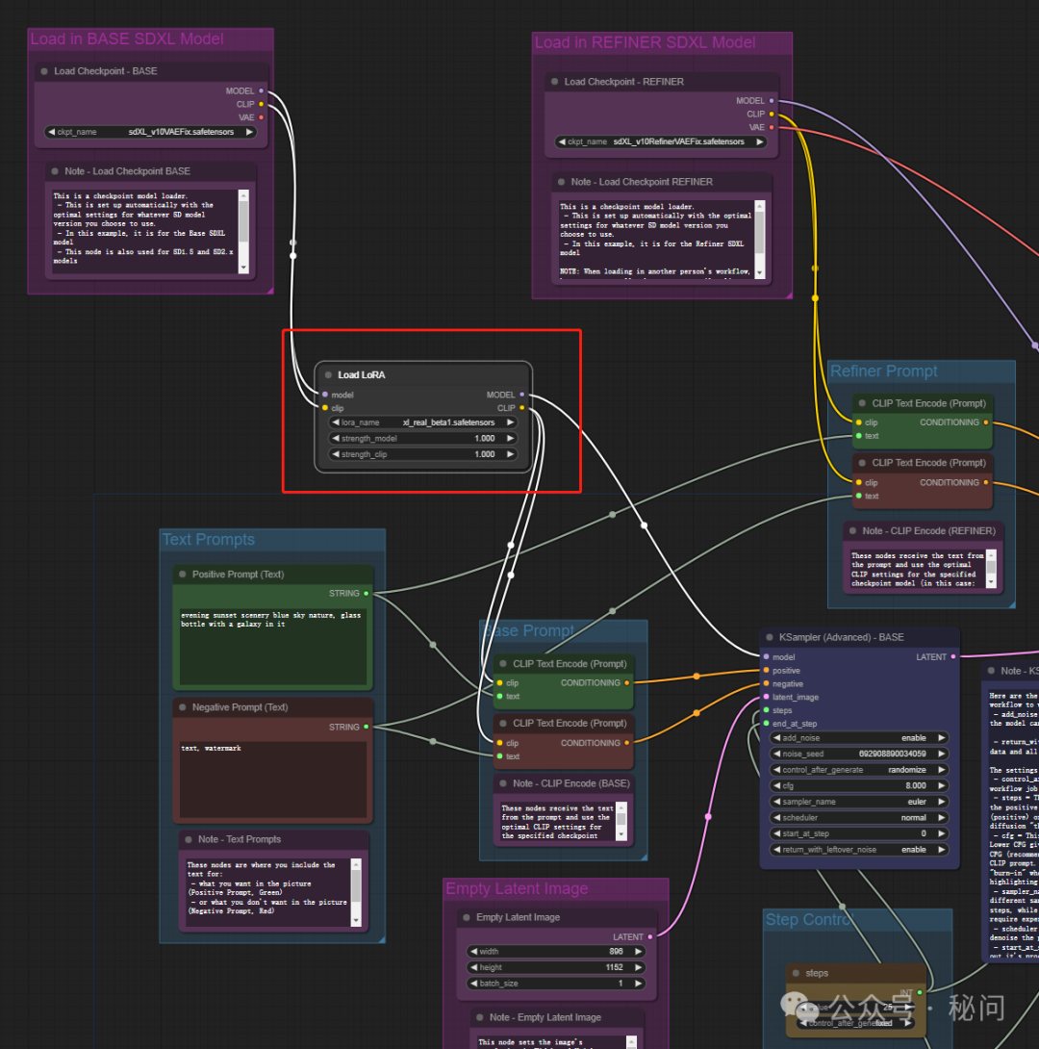This screenshot has height=1049, width=1039.
Task: Collapse the Negative Prompt (Text) node via its dot
Action: tap(183, 707)
